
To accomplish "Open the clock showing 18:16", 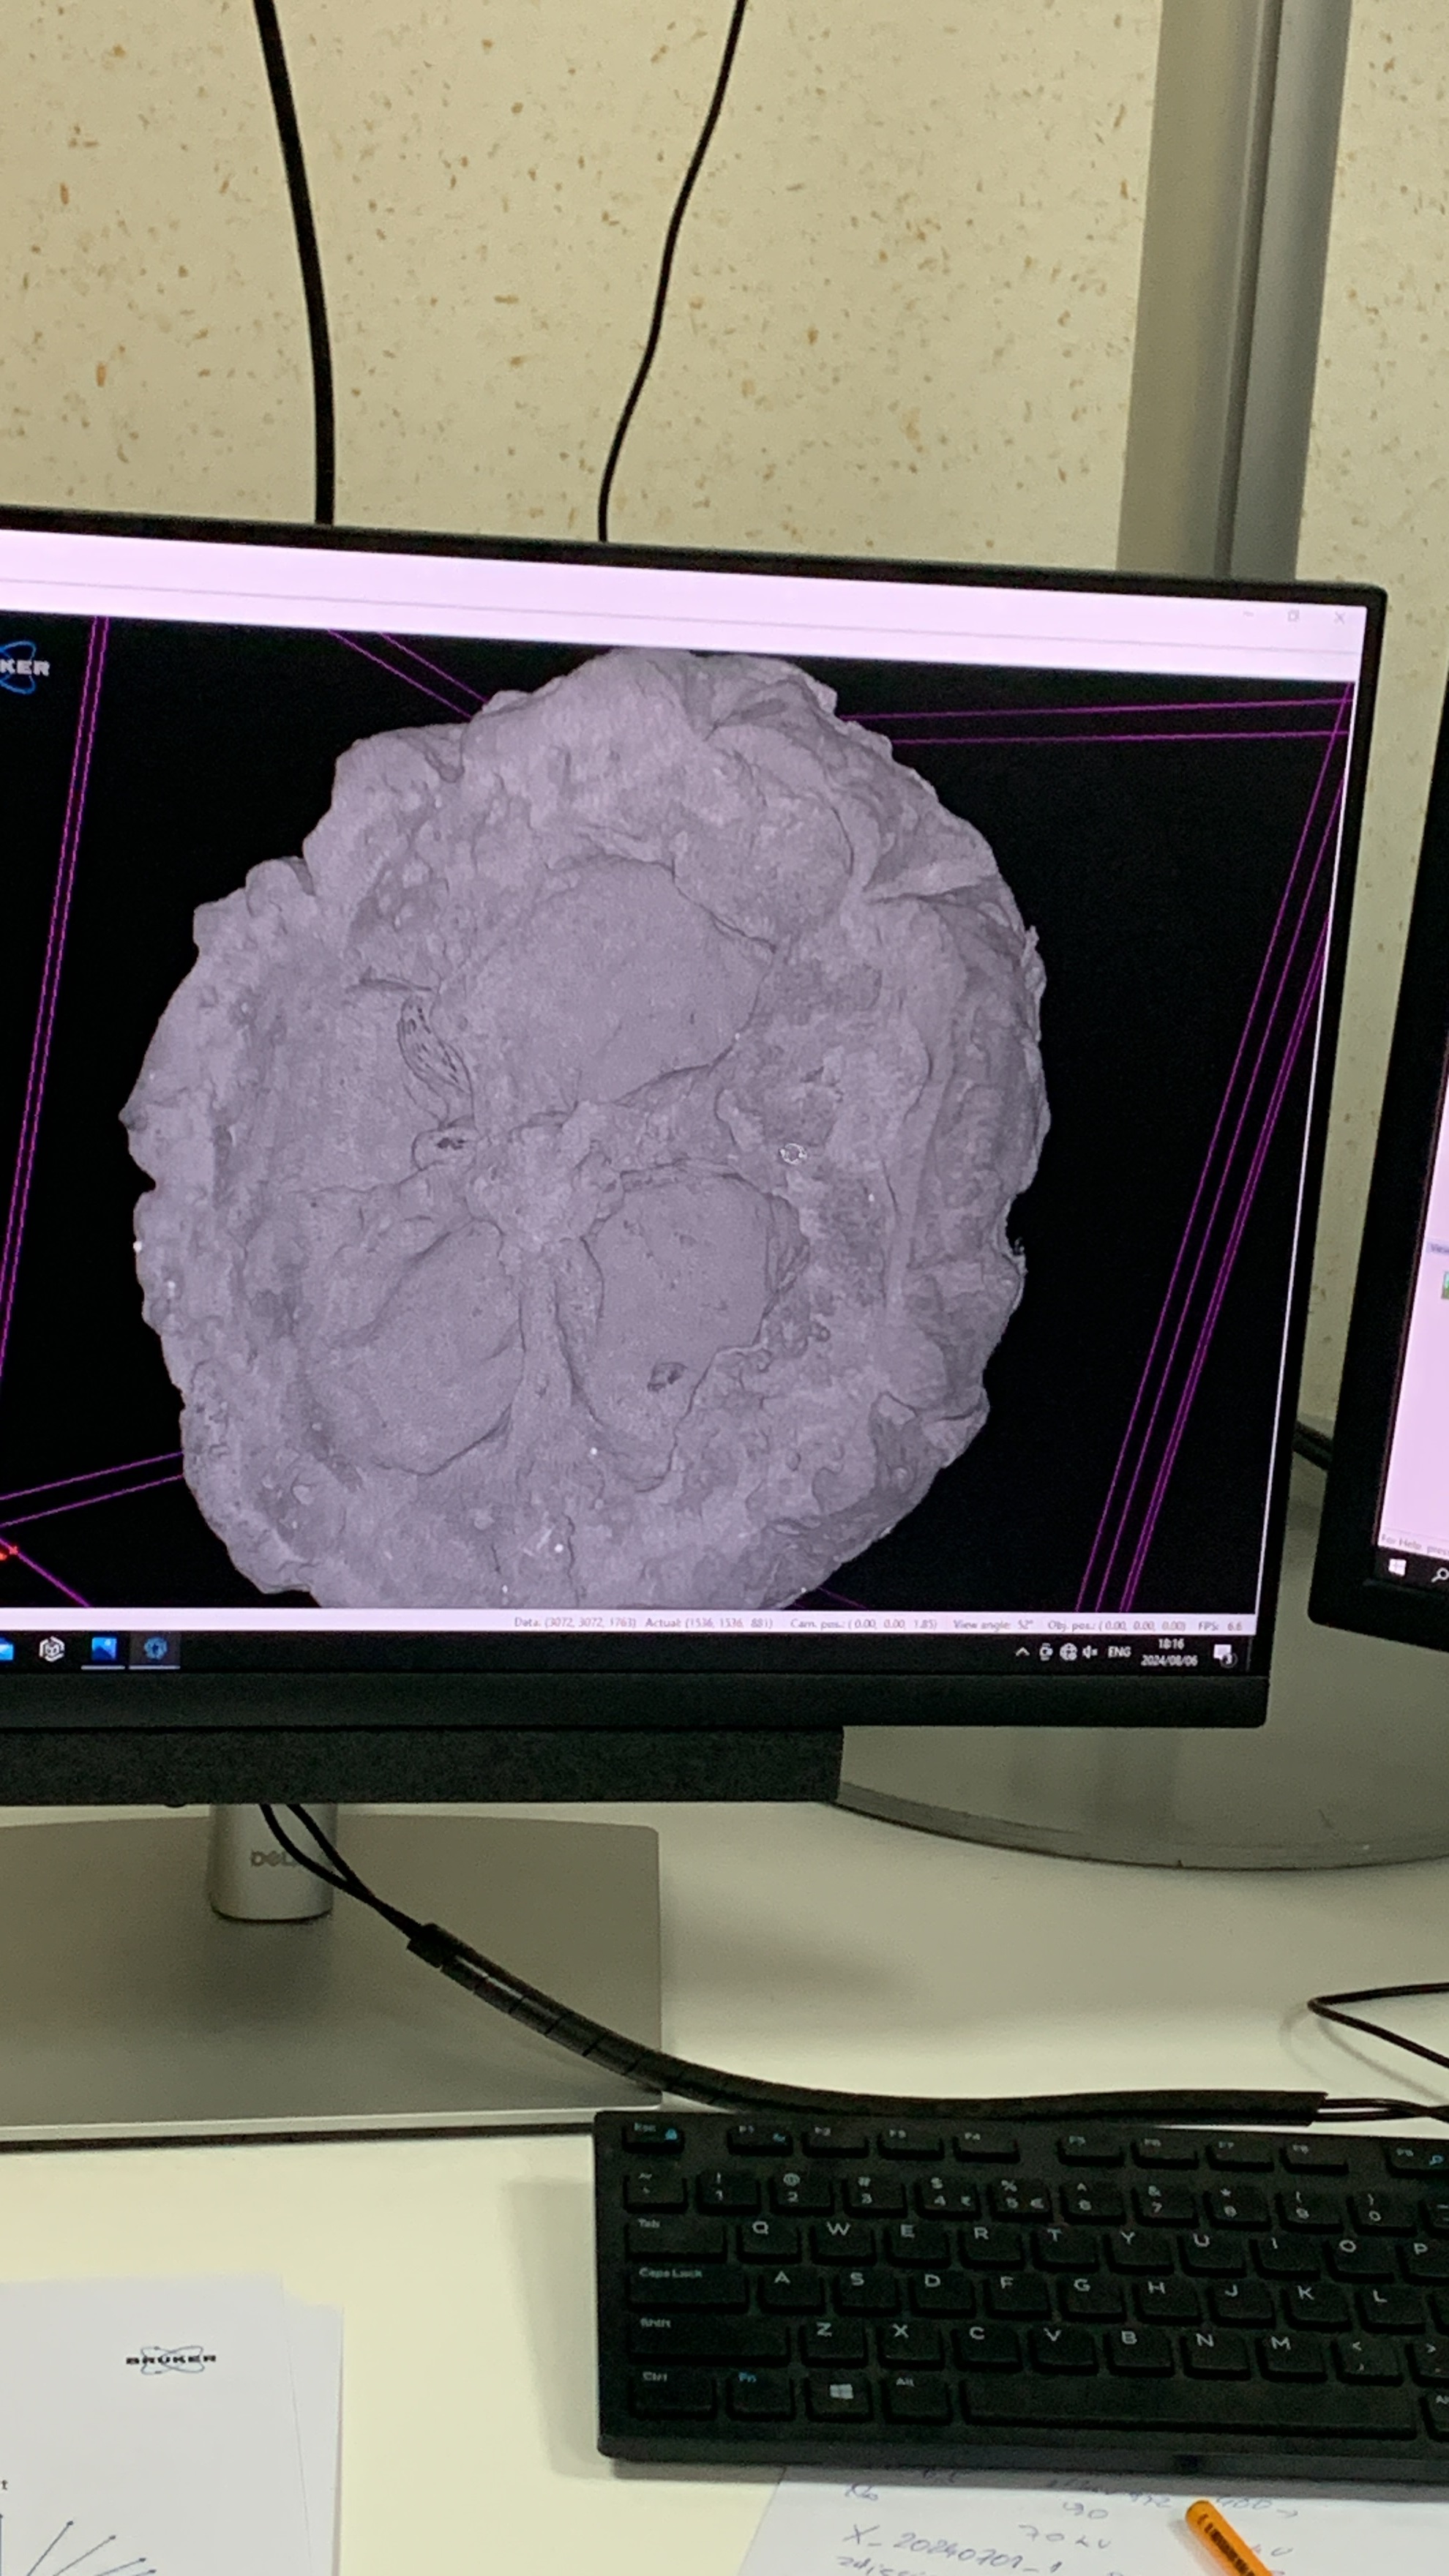I will 1169,1652.
